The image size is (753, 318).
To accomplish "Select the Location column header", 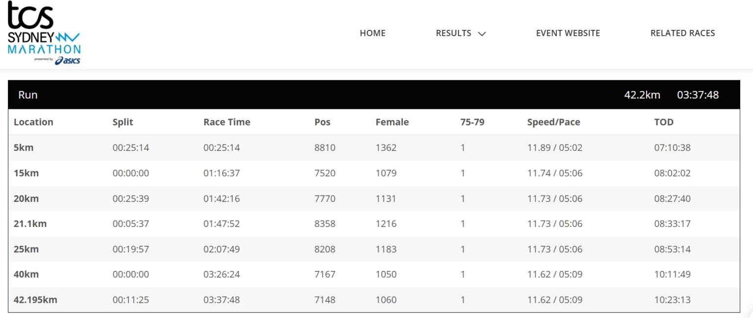I will tap(33, 122).
